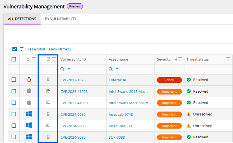Click the green resolved checkmark for SUP-0088

click(x=189, y=137)
